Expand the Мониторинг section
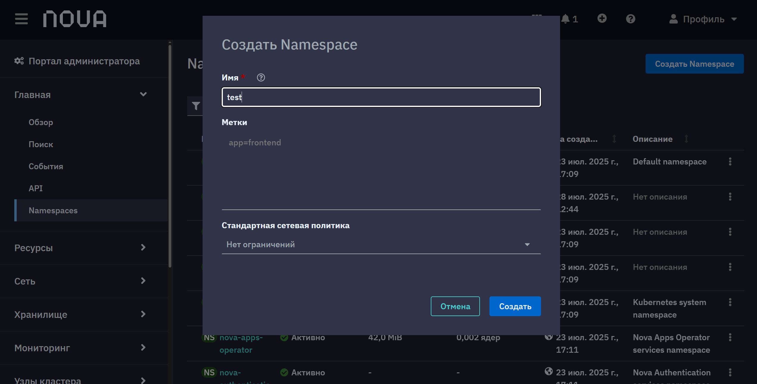Image resolution: width=757 pixels, height=384 pixels. [80, 348]
